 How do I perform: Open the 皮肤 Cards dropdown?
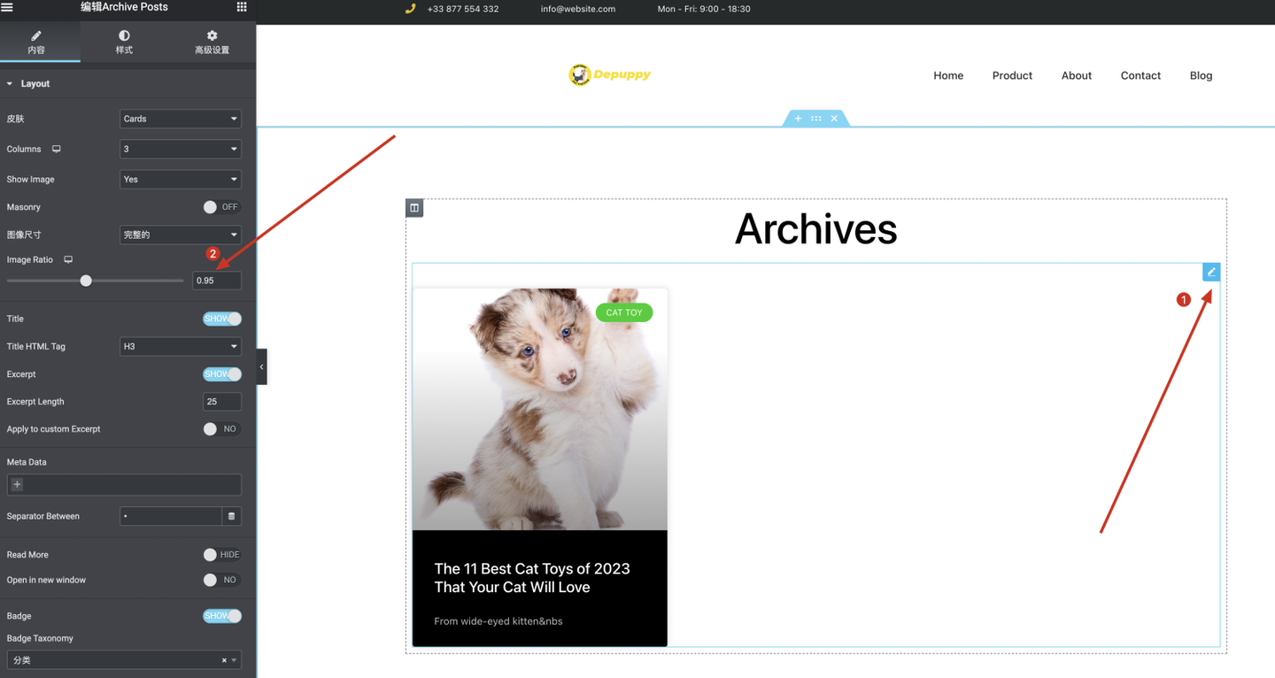[x=181, y=119]
